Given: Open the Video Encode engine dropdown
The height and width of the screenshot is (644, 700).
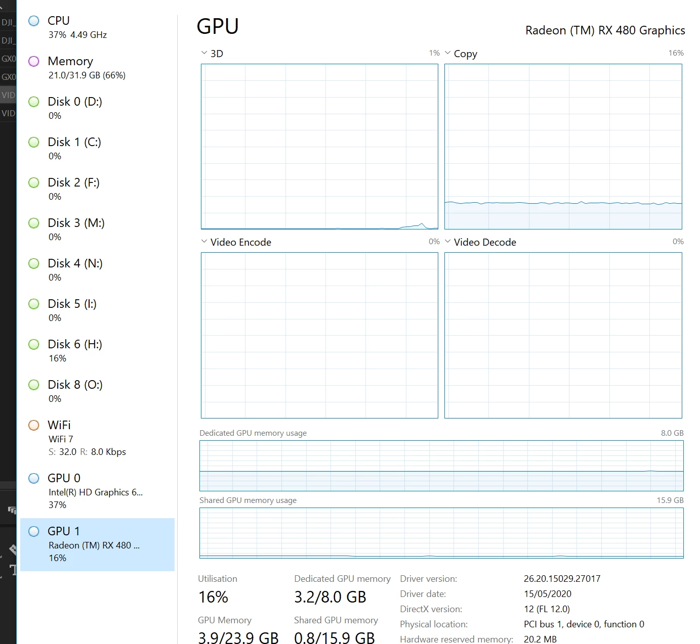Looking at the screenshot, I should [204, 242].
